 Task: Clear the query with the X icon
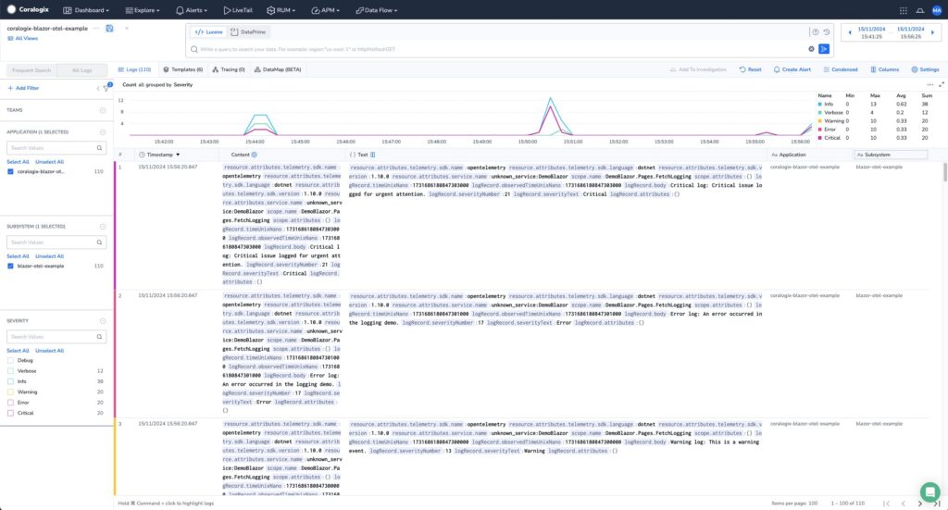tap(811, 49)
